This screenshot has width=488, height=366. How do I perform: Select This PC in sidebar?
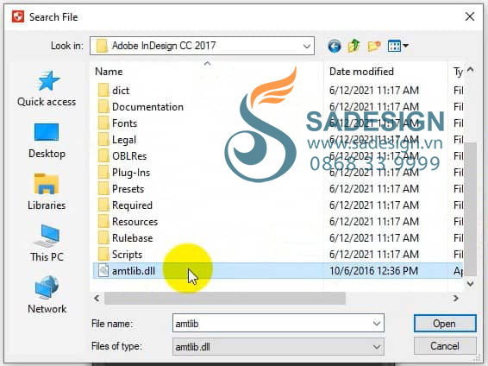pyautogui.click(x=47, y=243)
